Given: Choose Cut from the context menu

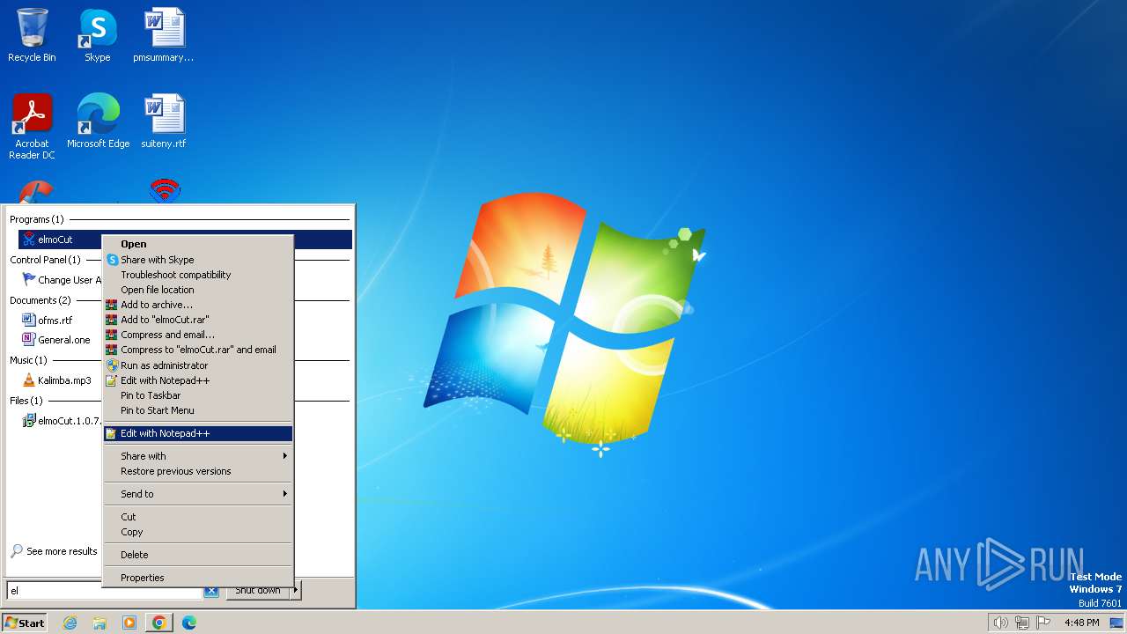Looking at the screenshot, I should click(197, 517).
